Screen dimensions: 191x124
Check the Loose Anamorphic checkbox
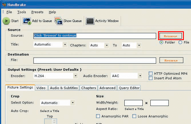click(x=134, y=116)
